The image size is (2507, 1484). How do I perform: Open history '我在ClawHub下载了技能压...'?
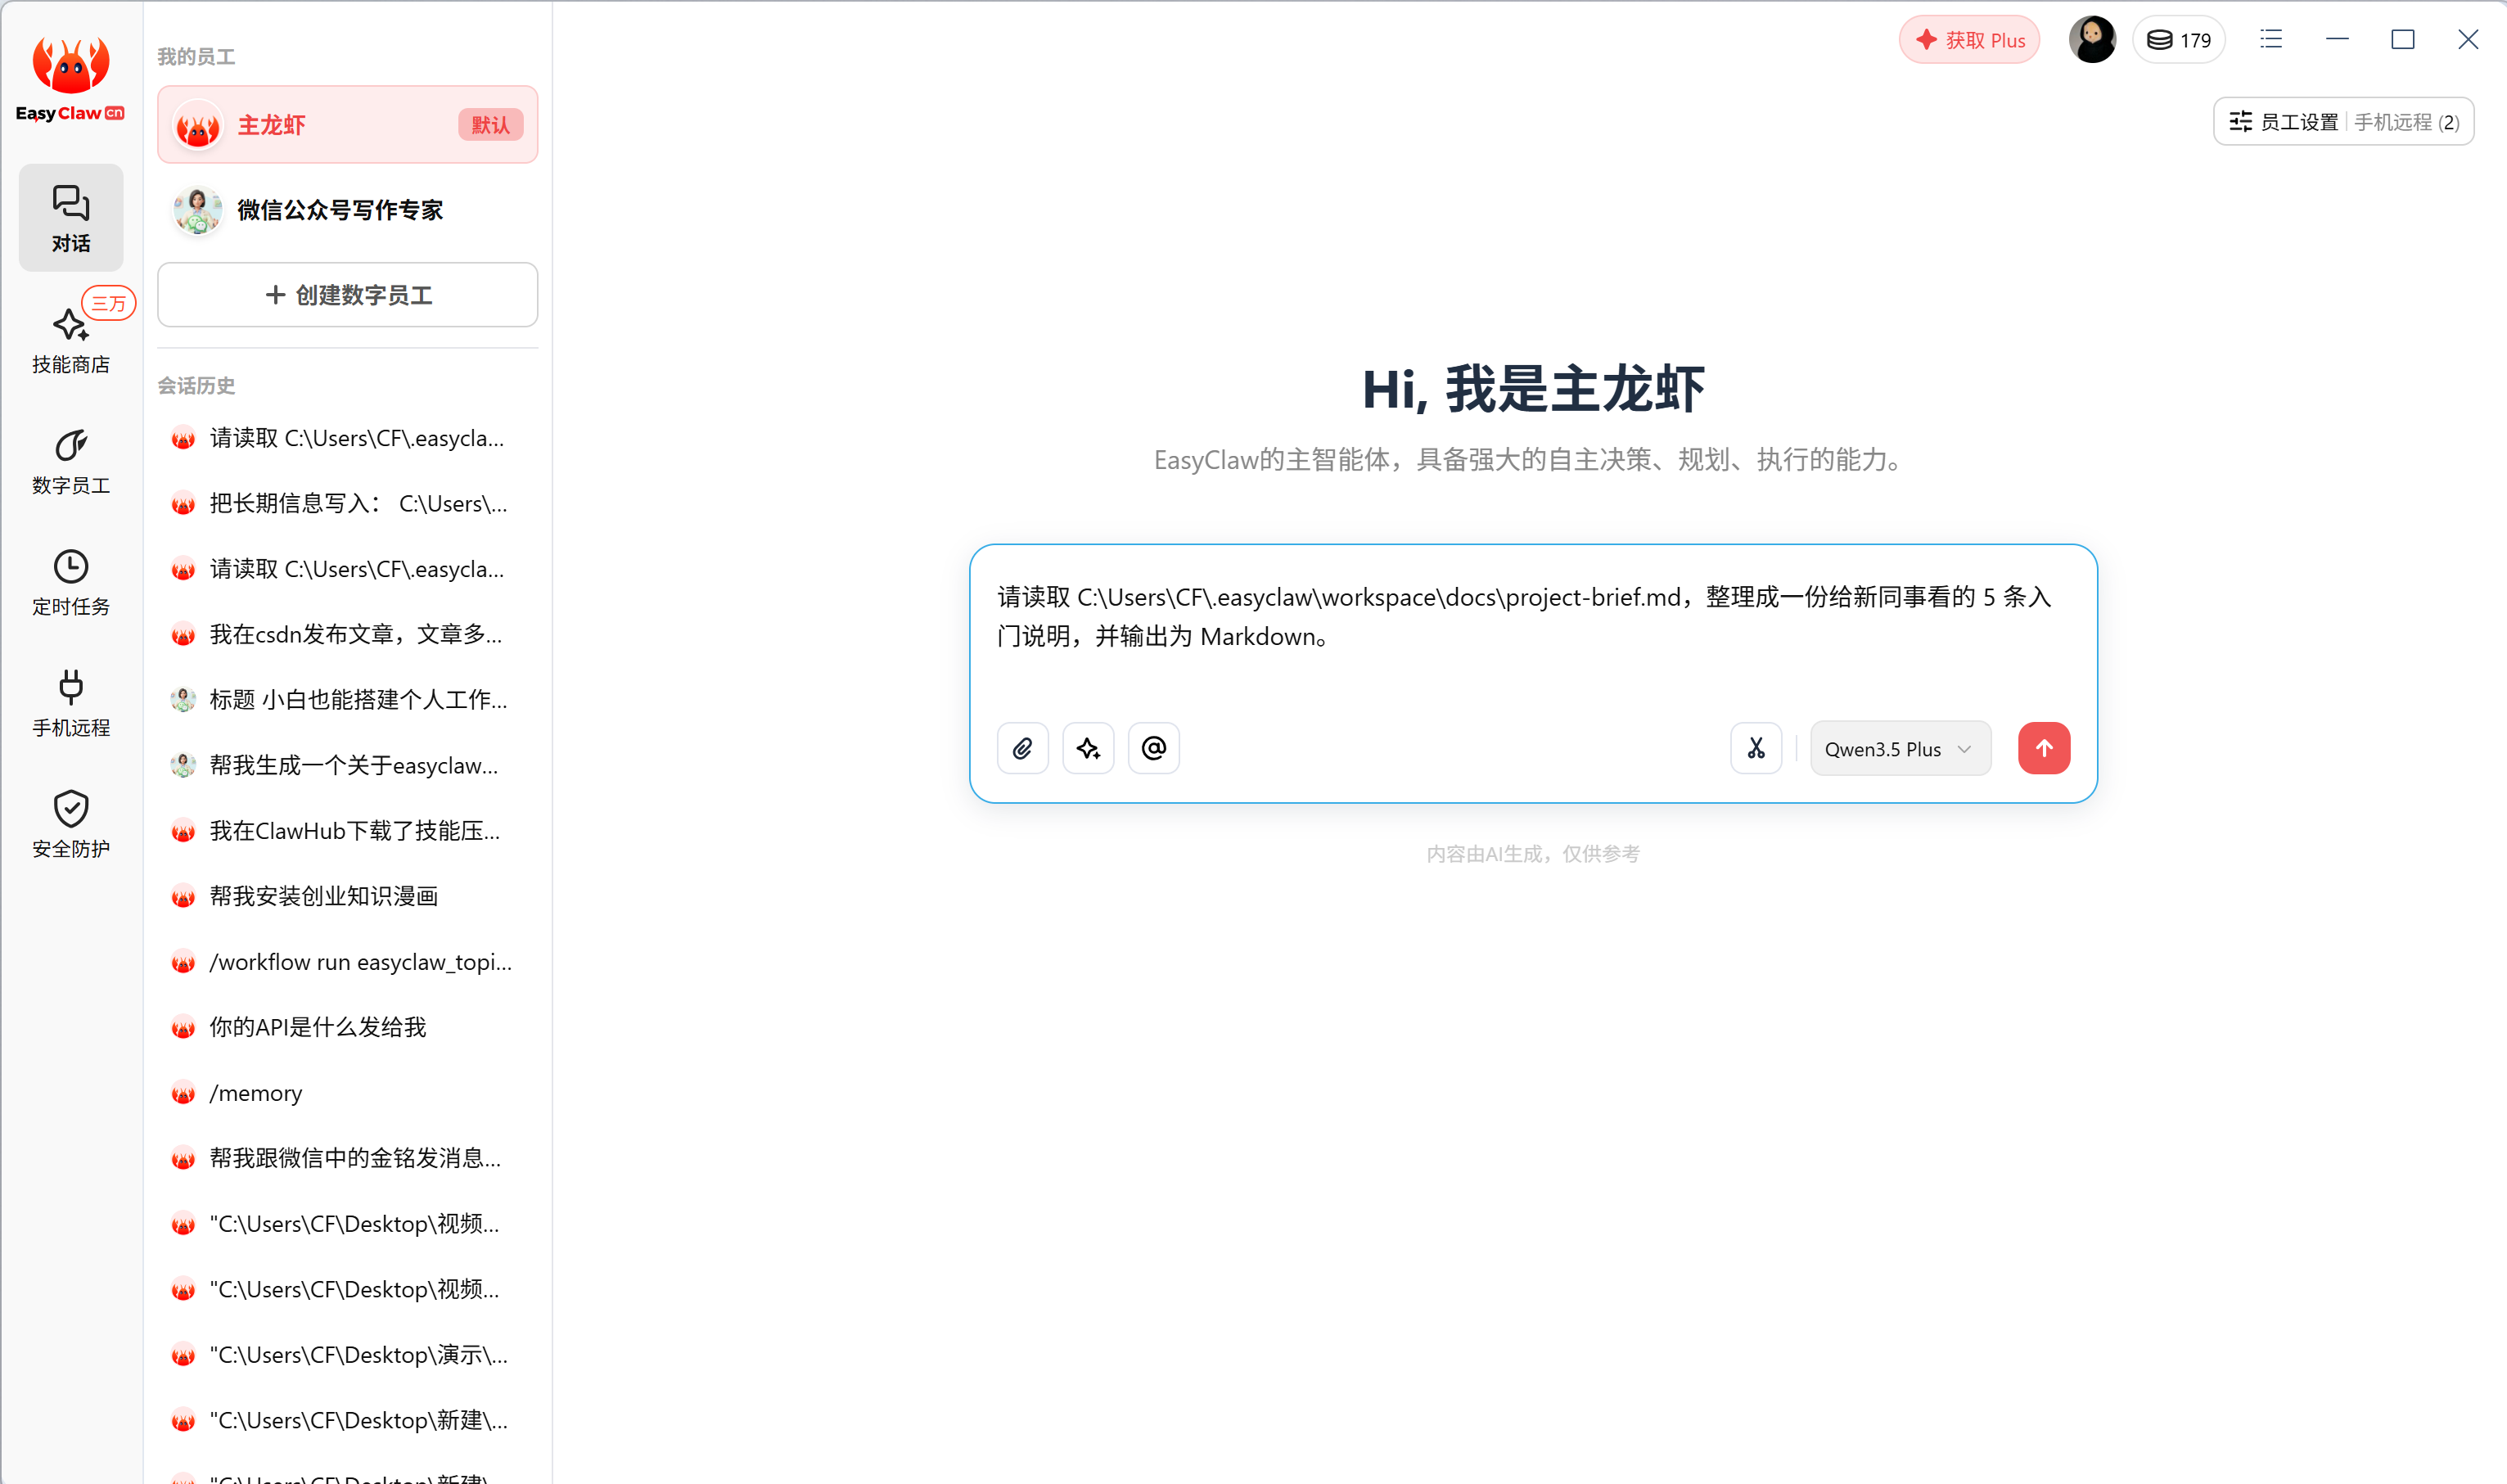pyautogui.click(x=347, y=830)
